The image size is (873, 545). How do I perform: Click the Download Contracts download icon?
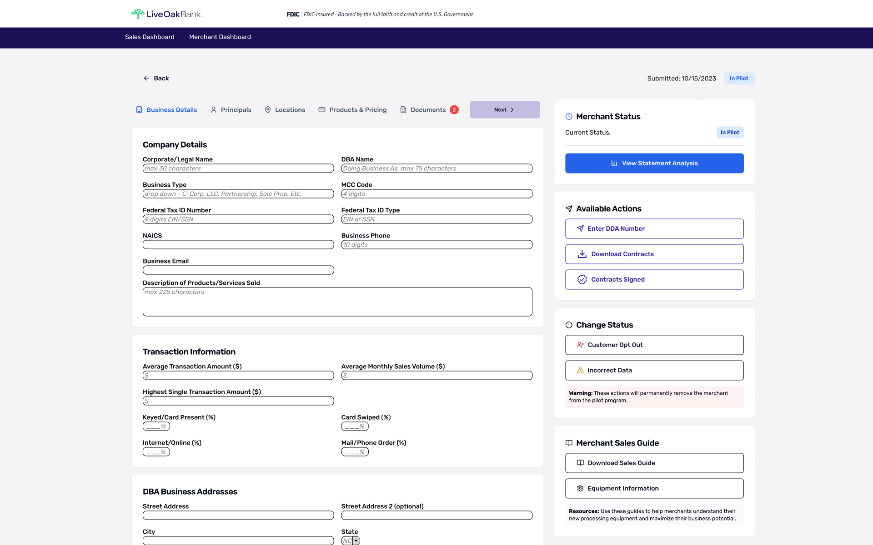tap(582, 254)
